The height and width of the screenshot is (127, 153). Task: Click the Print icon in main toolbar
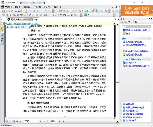click(x=12, y=11)
